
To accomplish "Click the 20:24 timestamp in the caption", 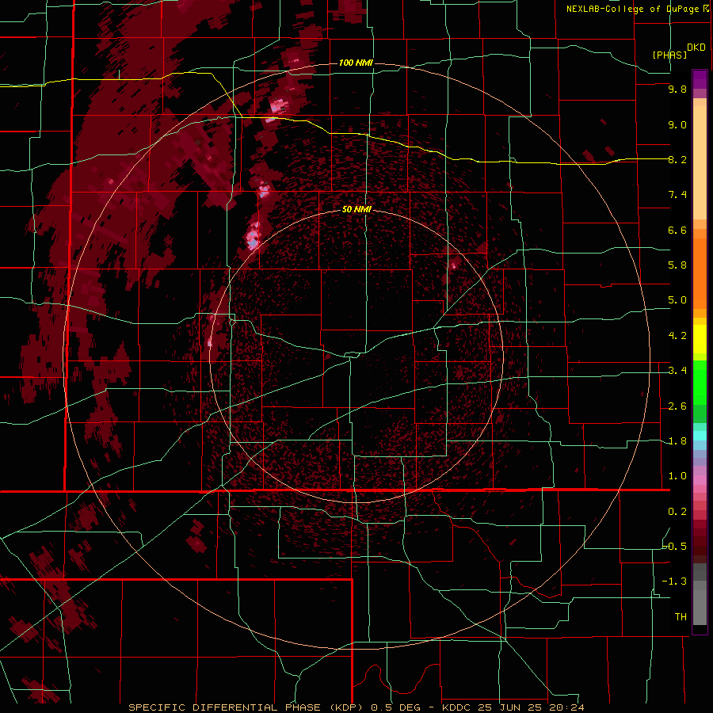I will point(568,707).
